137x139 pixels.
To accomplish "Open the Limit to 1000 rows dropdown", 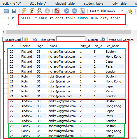I will pos(107,11).
